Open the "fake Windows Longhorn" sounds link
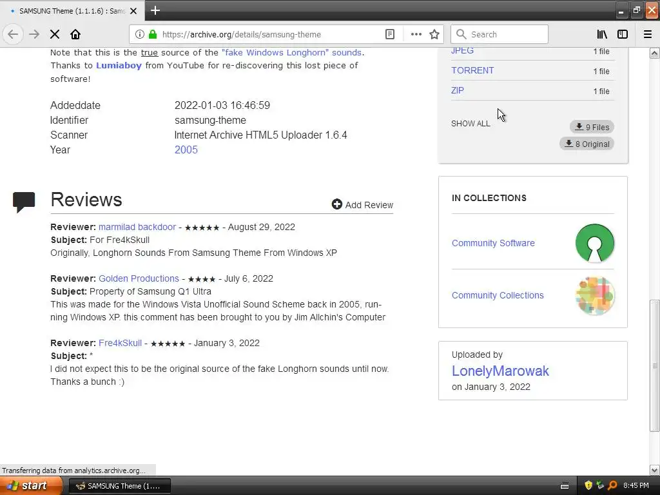This screenshot has width=660, height=495. 292,53
